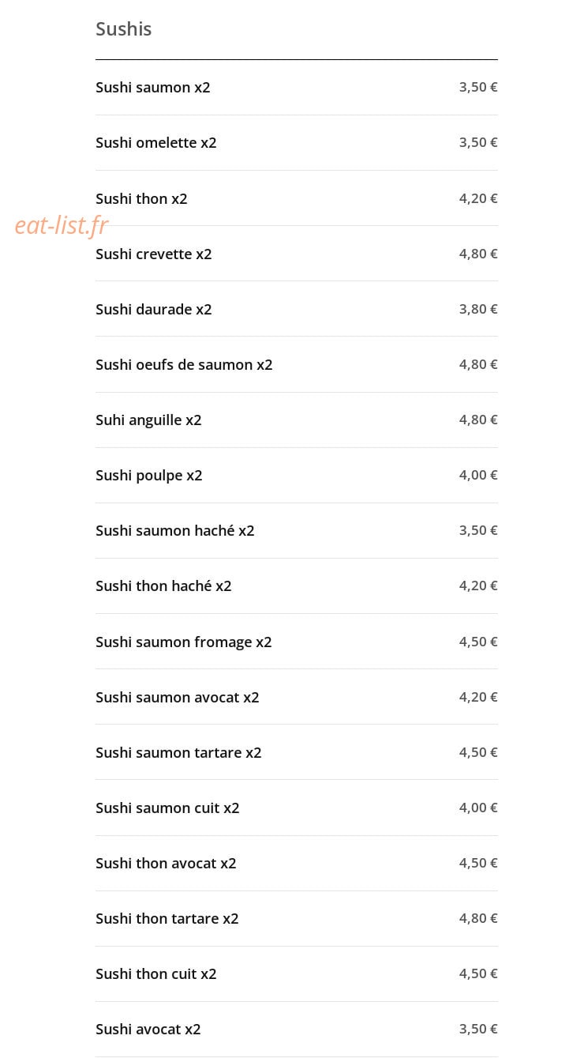The width and height of the screenshot is (569, 1058).
Task: Select Sushi thon haché x2
Action: (x=296, y=586)
